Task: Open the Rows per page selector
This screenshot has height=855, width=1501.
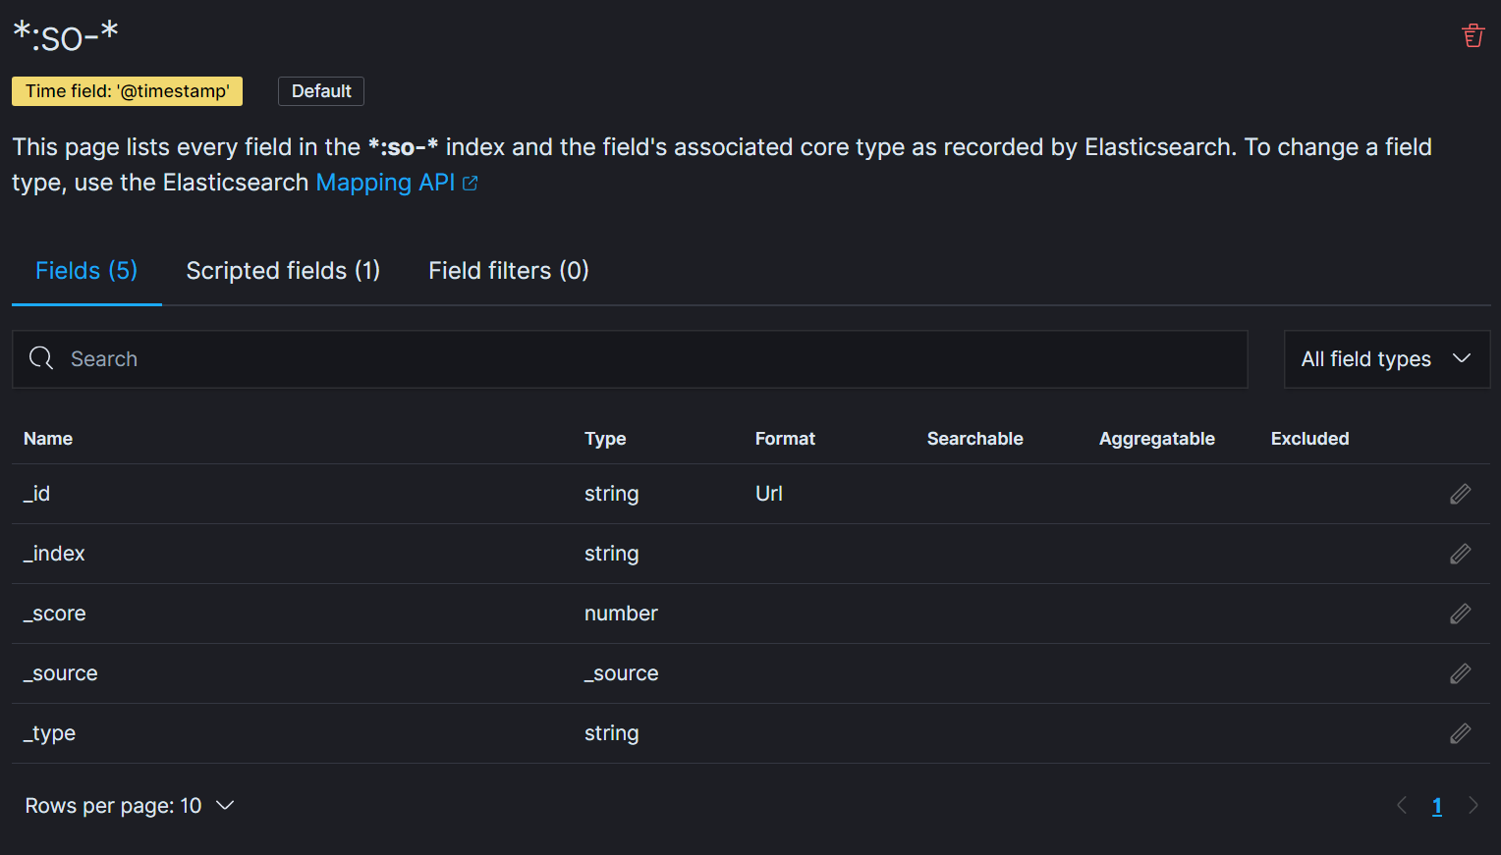Action: pyautogui.click(x=130, y=806)
